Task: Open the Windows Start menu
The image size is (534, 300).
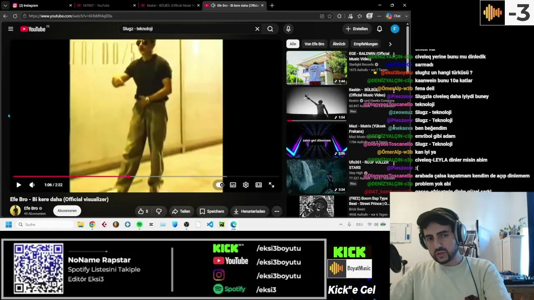Action: [x=8, y=225]
